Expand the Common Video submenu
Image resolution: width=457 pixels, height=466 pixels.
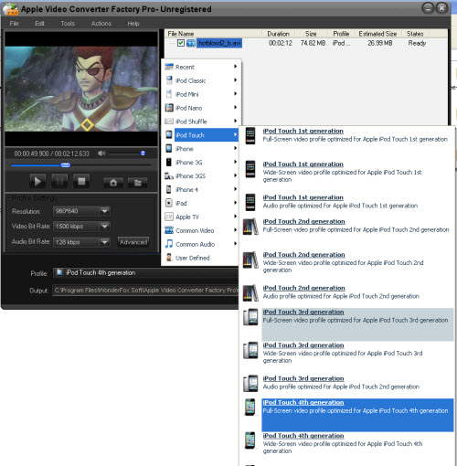point(201,230)
